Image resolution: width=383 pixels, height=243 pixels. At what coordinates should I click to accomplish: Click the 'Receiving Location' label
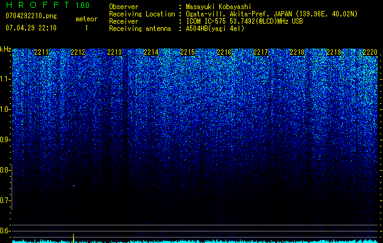[x=142, y=14]
